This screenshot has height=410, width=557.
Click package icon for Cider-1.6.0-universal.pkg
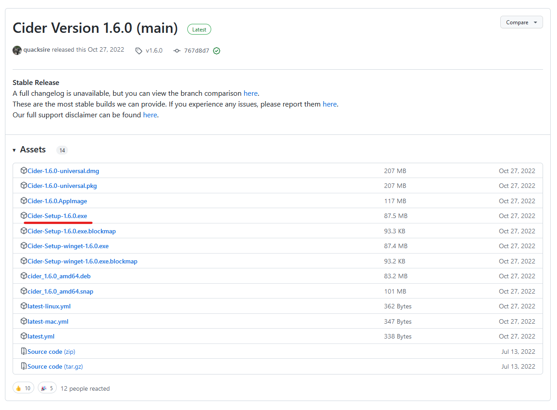(24, 186)
